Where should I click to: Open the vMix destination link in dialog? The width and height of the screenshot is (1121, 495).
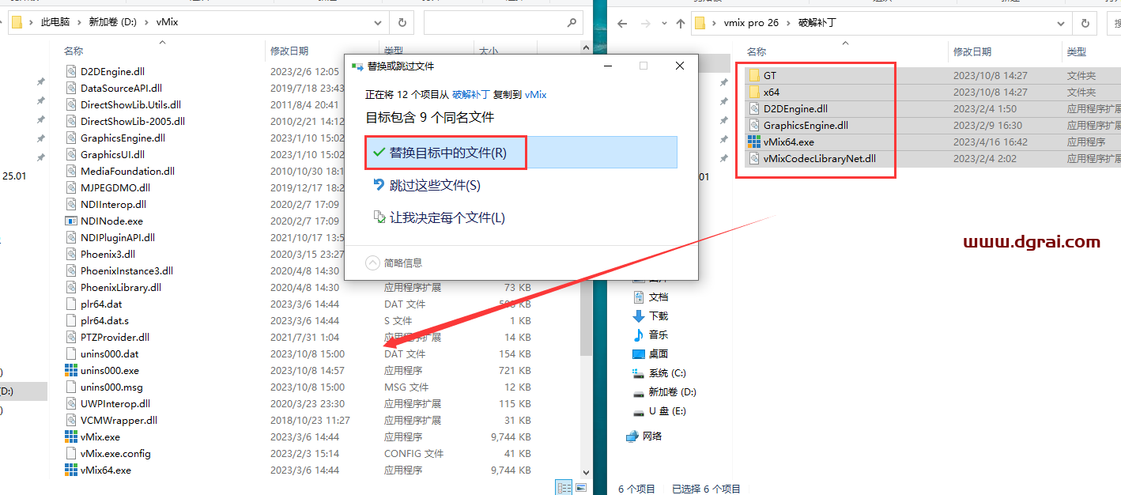pyautogui.click(x=535, y=94)
